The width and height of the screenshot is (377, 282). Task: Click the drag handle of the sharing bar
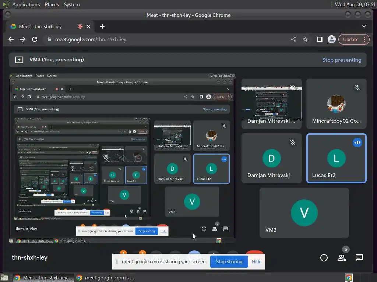tap(117, 261)
